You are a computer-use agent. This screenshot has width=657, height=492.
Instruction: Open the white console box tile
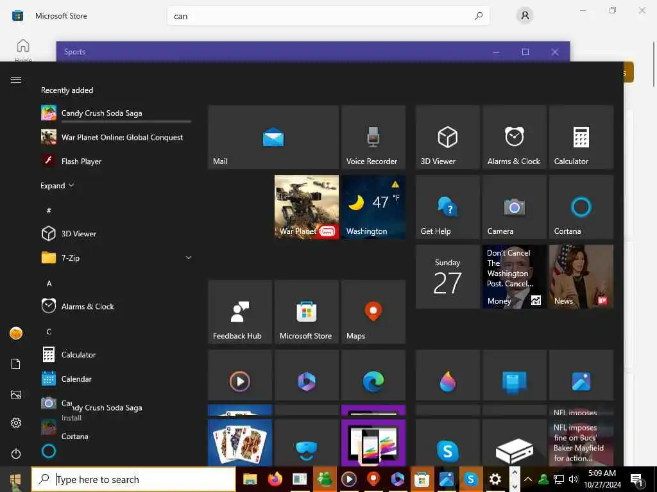pyautogui.click(x=514, y=443)
